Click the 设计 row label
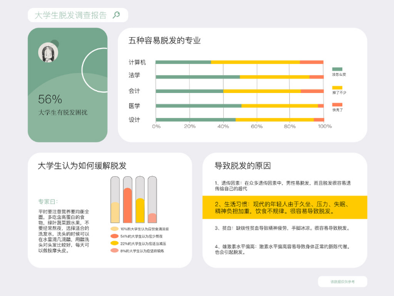Screen dimensions: 394x296 (134, 120)
